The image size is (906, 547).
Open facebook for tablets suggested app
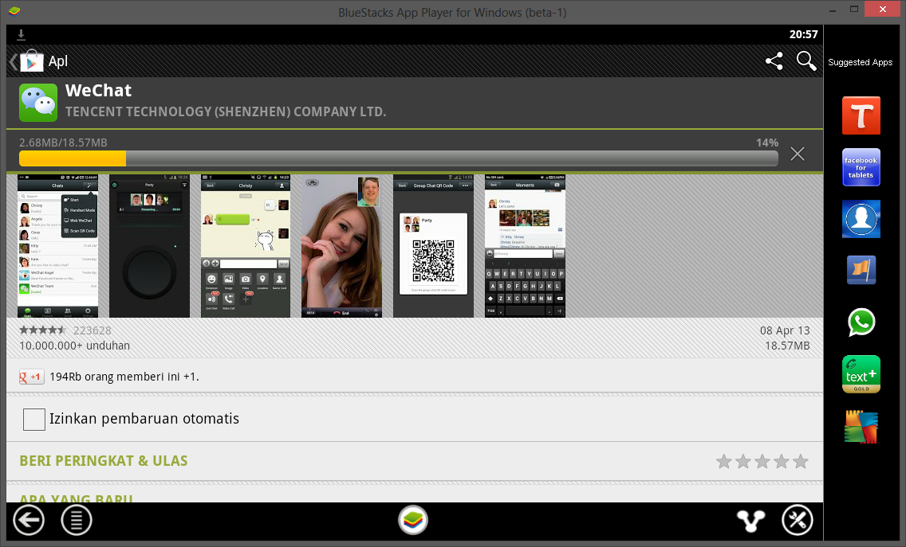click(861, 167)
